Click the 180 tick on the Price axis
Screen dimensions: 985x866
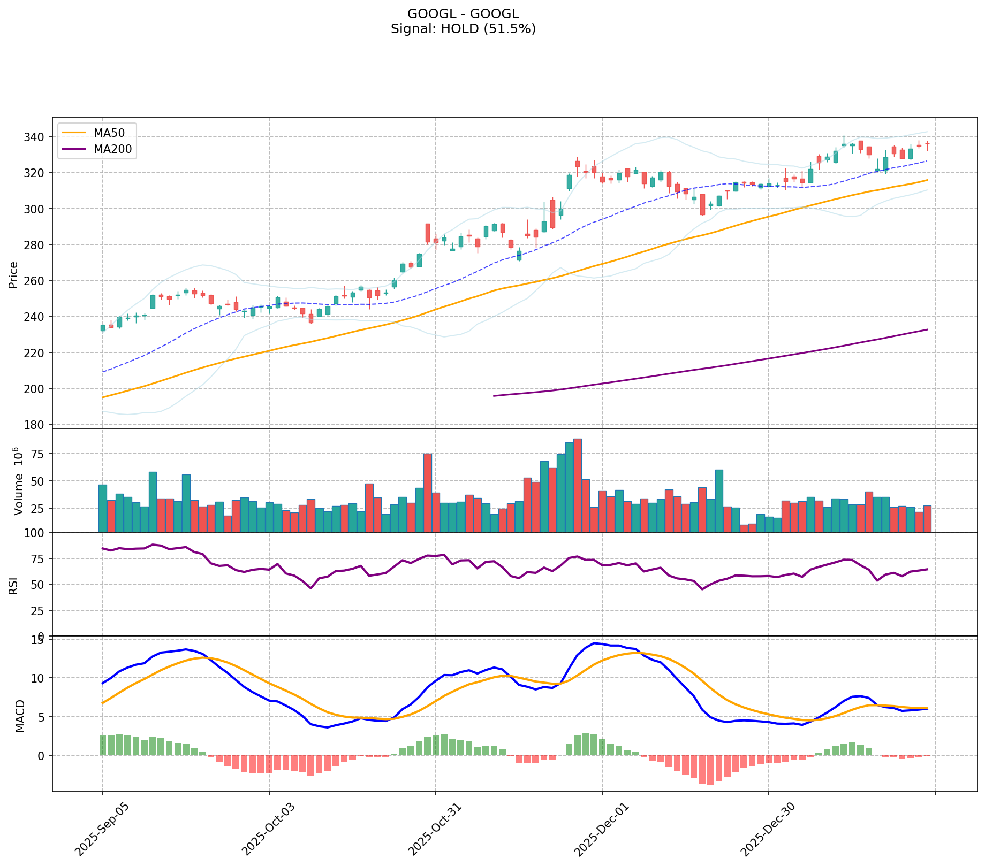coord(37,425)
